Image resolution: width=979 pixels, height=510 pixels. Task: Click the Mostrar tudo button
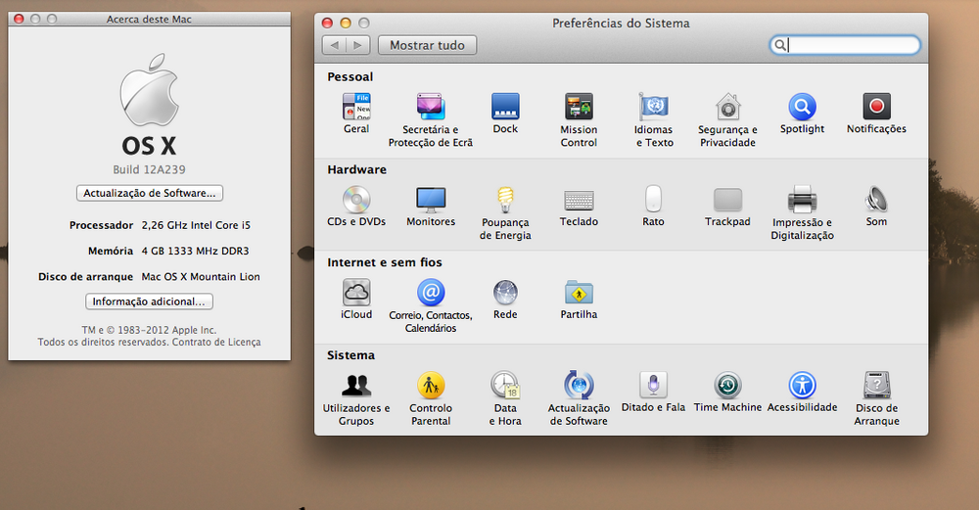point(427,45)
